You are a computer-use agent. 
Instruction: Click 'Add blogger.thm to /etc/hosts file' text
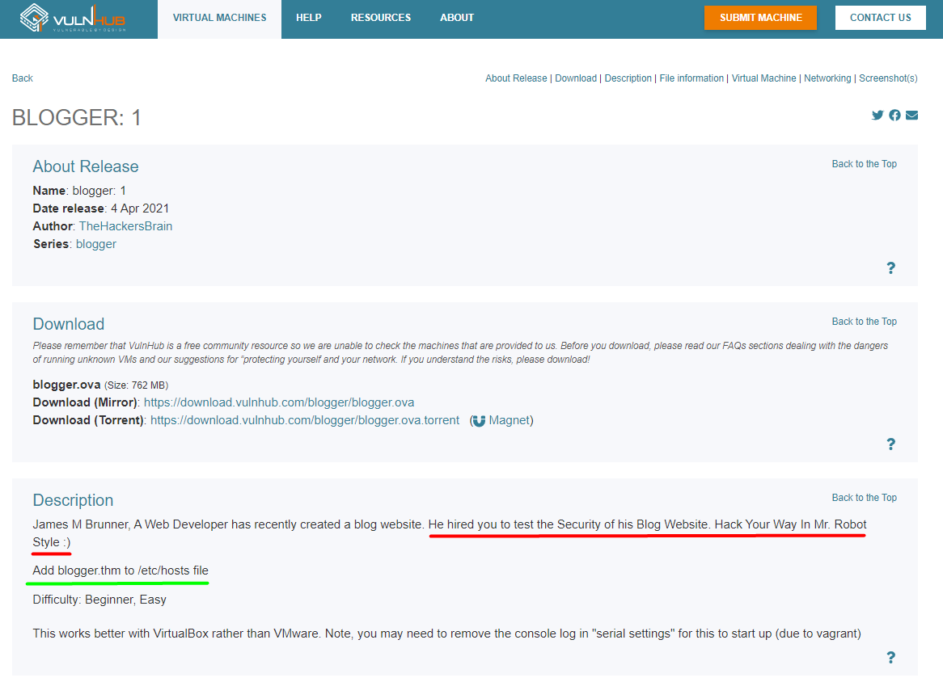point(121,570)
